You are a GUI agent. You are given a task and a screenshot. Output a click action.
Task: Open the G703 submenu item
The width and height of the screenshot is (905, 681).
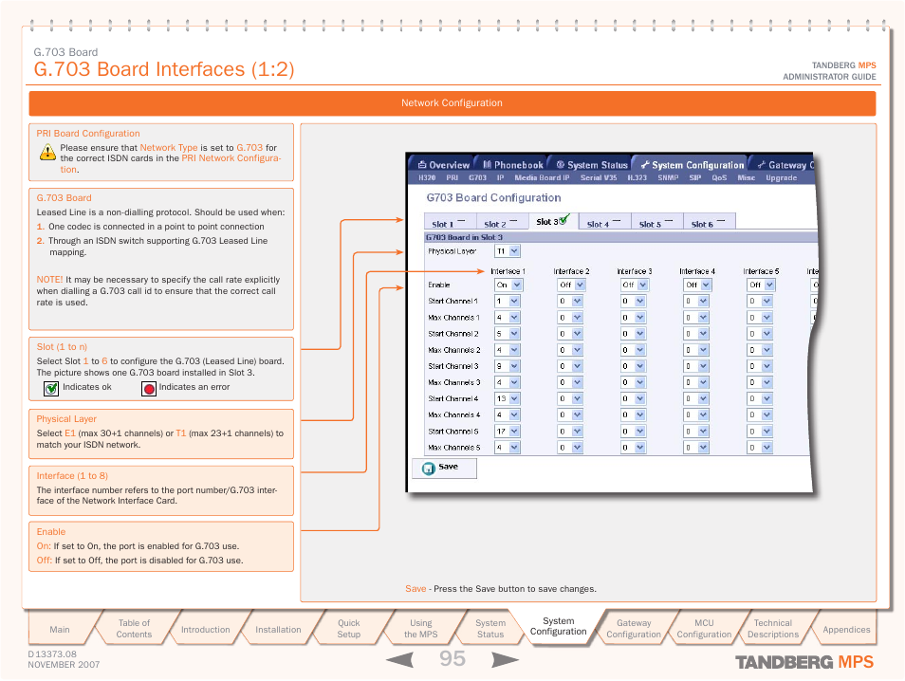point(477,177)
